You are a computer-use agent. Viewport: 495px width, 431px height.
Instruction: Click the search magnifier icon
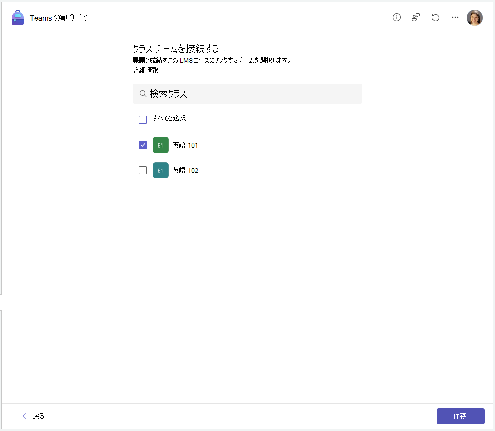(x=143, y=94)
